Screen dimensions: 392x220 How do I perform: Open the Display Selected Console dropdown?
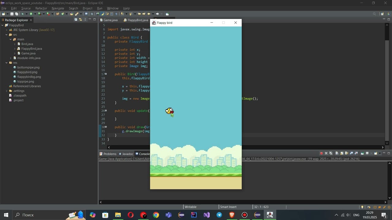tap(371, 153)
